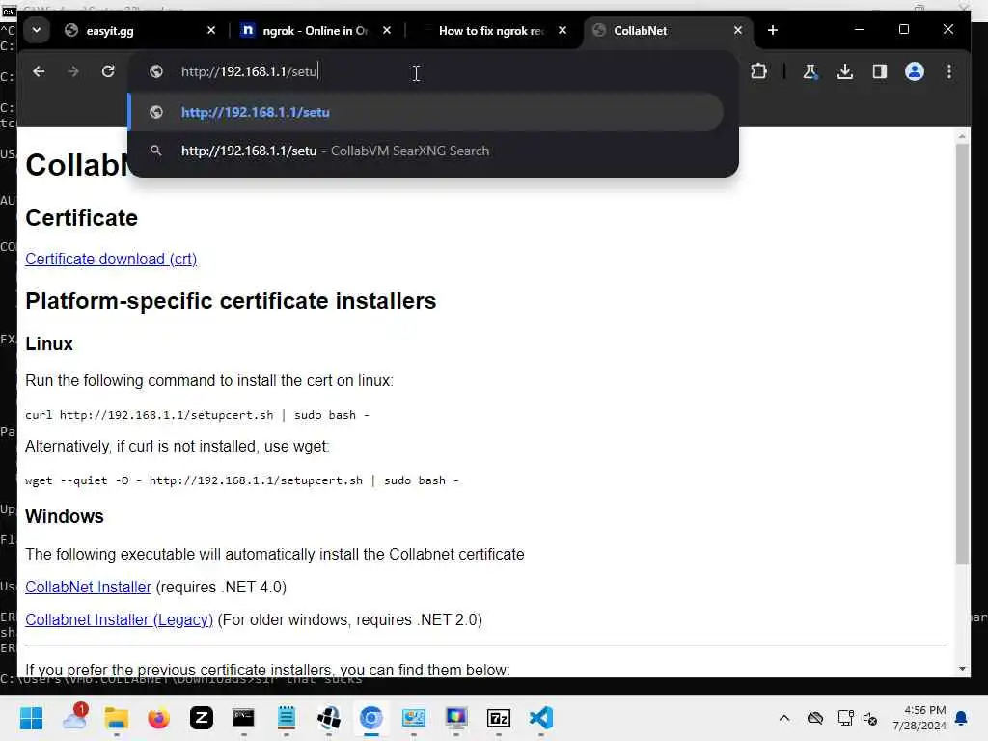
Task: Select the http://192.168.1.1/setu URL suggestion
Action: click(425, 112)
